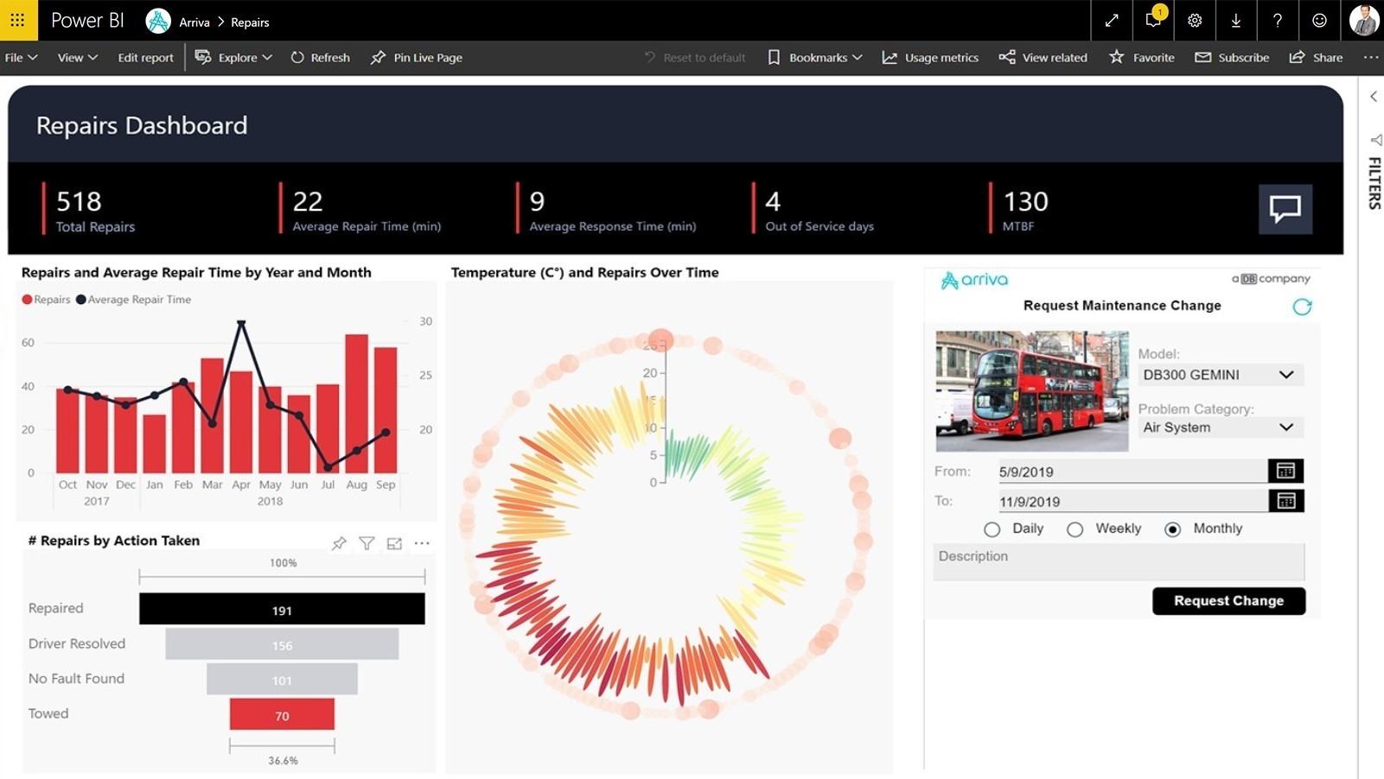Select the Weekly radio option
Screen dimensions: 1384x779
[x=1075, y=529]
